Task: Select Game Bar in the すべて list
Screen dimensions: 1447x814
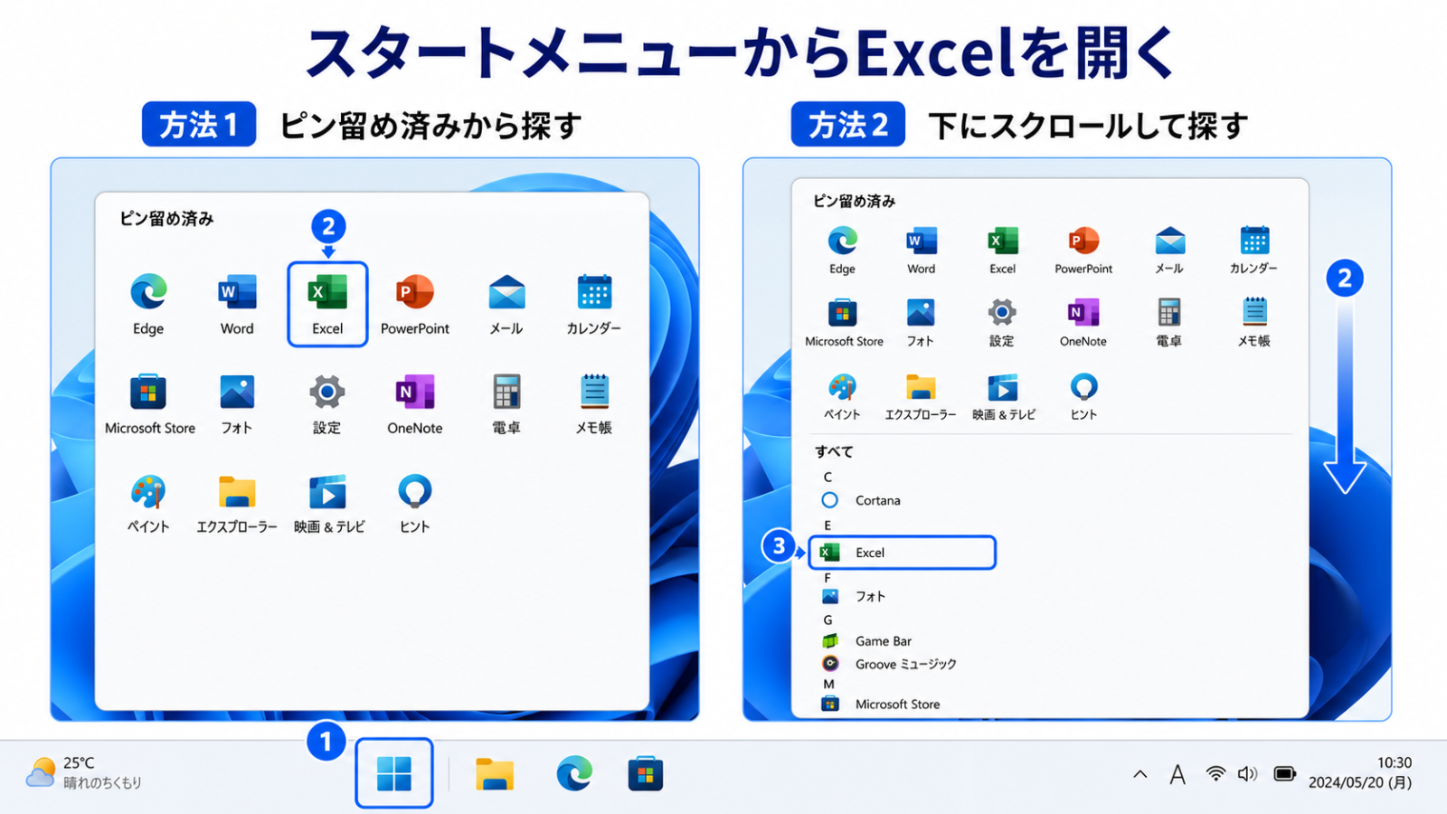Action: click(x=866, y=641)
